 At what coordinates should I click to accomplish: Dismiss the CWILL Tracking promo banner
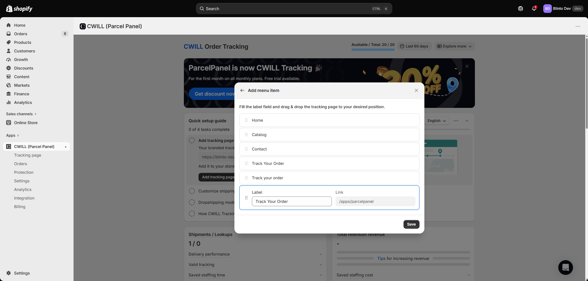pos(467,66)
